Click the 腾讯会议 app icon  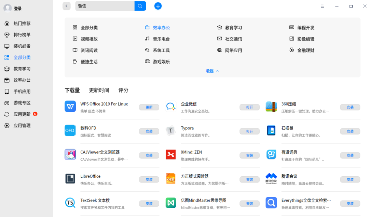pos(271,179)
